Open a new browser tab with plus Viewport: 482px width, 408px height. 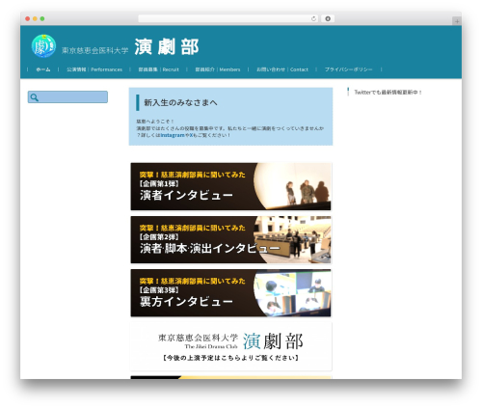click(x=457, y=21)
